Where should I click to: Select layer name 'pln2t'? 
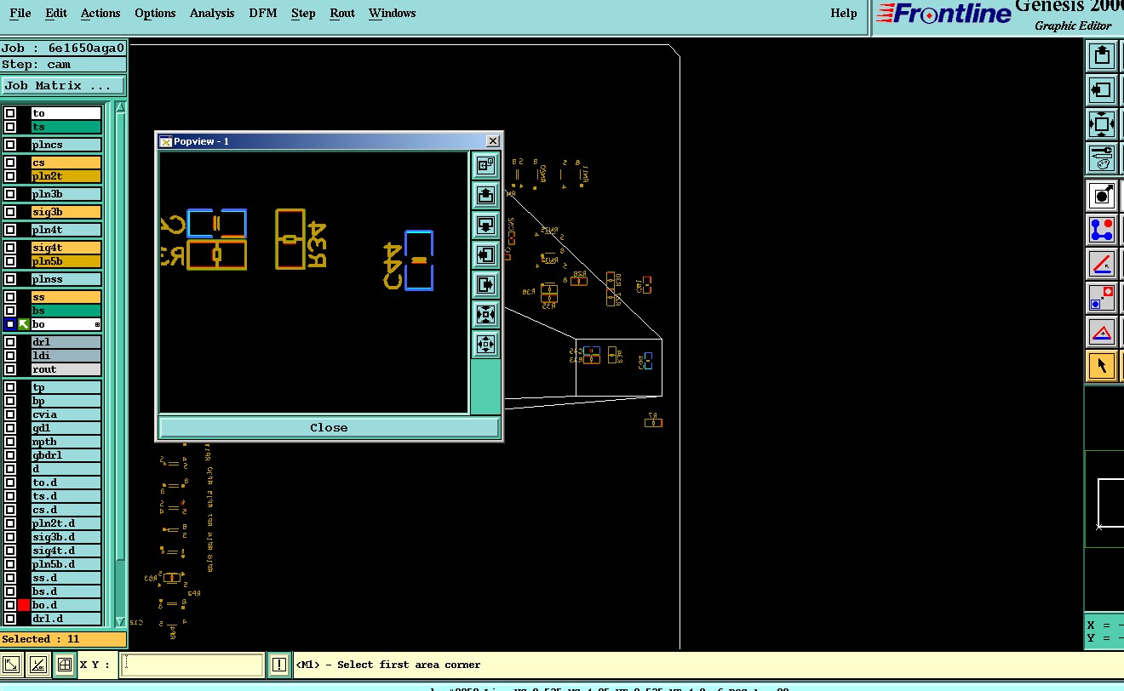point(66,176)
